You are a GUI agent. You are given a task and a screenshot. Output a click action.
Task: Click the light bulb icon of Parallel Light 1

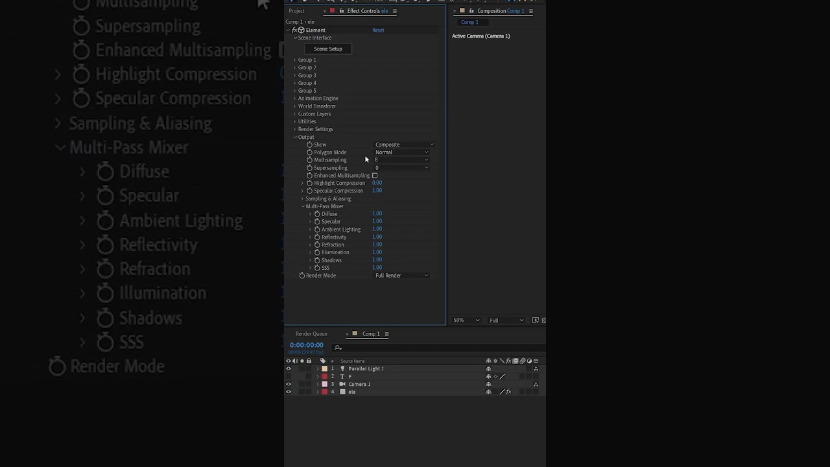pos(342,368)
